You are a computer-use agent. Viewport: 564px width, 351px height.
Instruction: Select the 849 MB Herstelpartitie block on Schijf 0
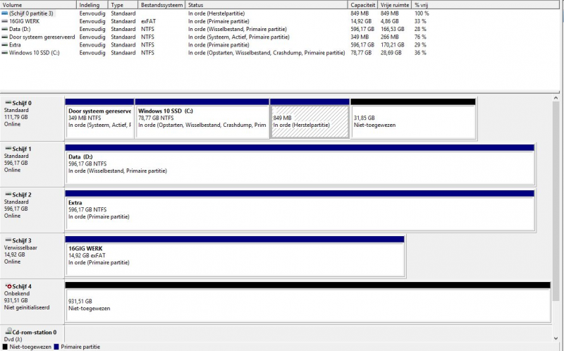pos(309,121)
